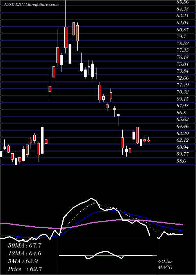Screen dimensions: 196x275
Task: Click the 73.84 axis value
Action: [x=183, y=71]
